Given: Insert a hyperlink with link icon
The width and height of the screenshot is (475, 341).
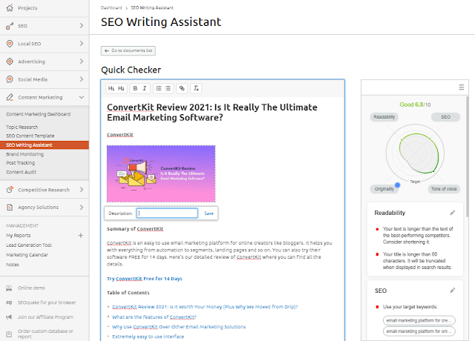Looking at the screenshot, I should pyautogui.click(x=182, y=88).
